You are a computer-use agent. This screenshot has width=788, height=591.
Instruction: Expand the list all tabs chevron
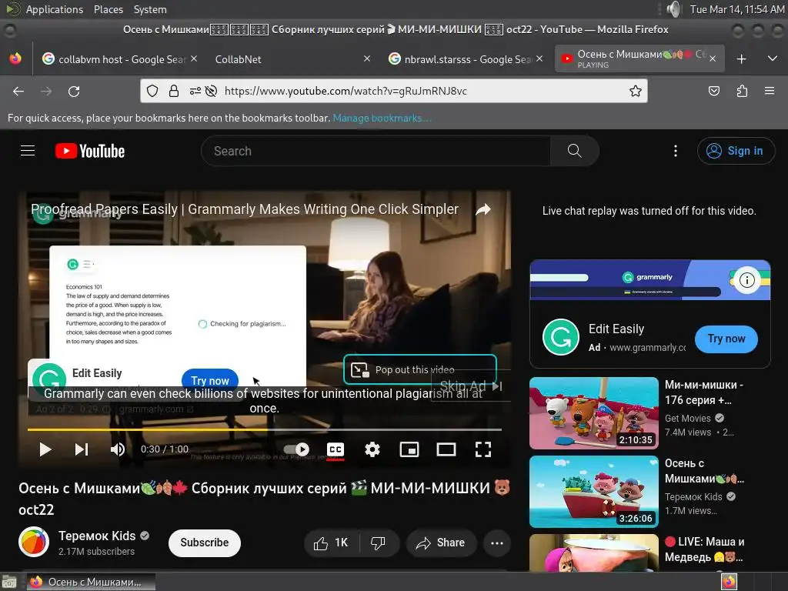pyautogui.click(x=773, y=58)
